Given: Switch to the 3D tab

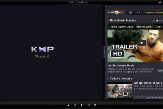Looking at the screenshot, I should tap(130, 13).
